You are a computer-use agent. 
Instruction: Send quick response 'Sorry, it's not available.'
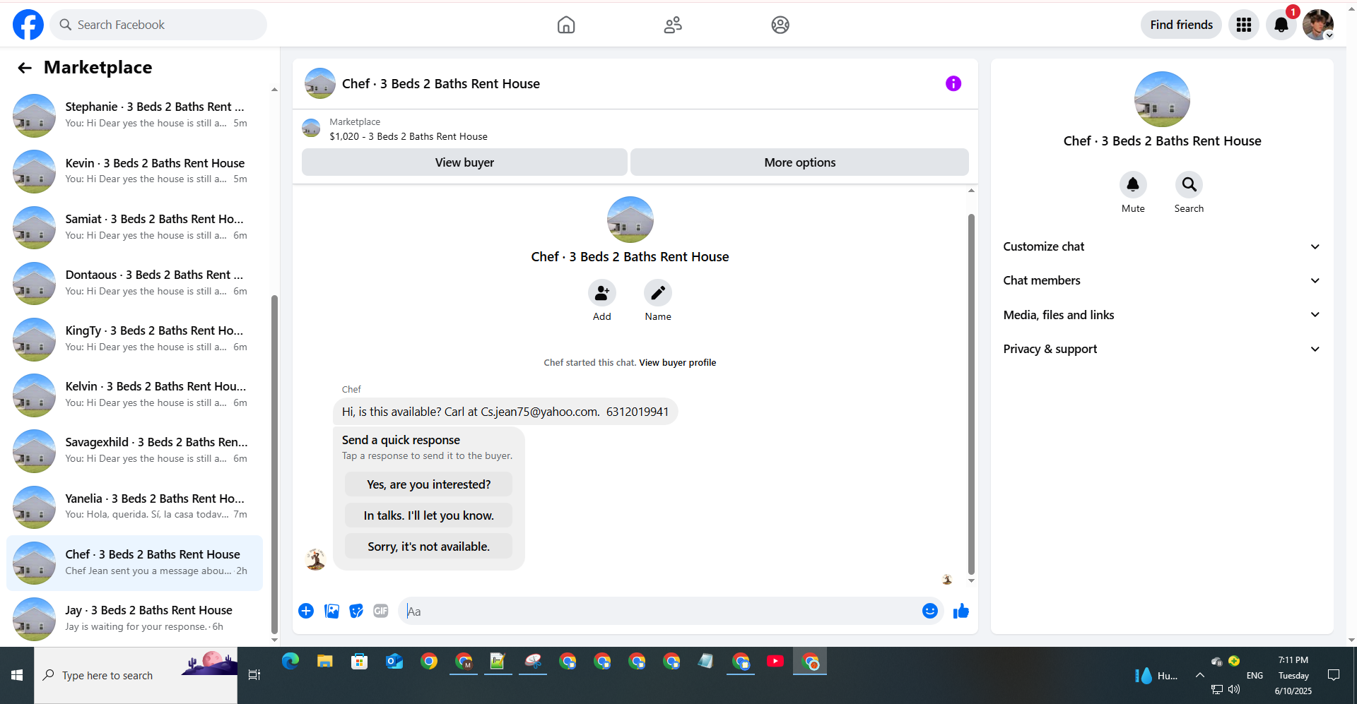pyautogui.click(x=428, y=547)
